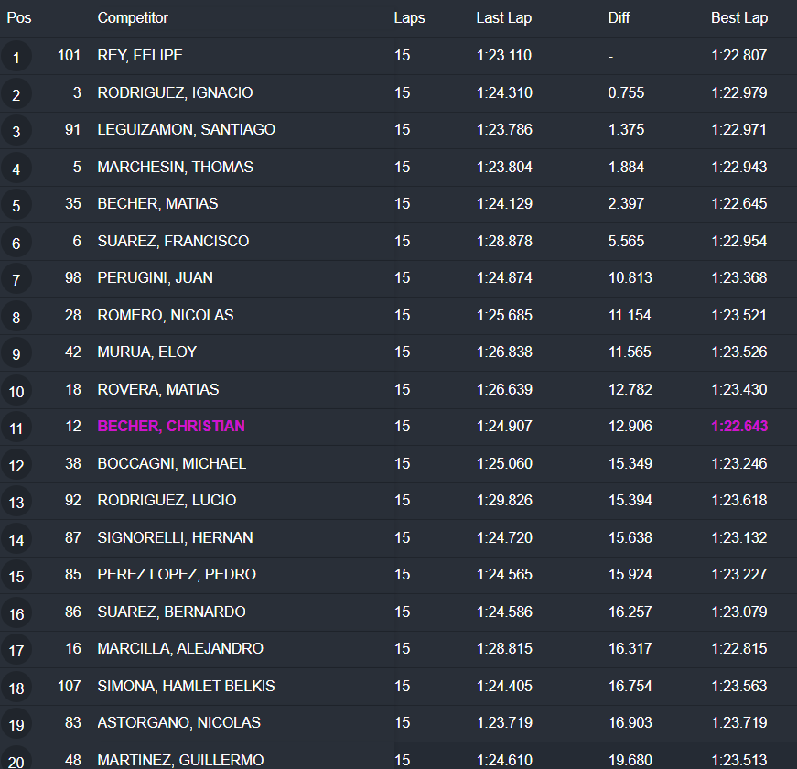This screenshot has height=769, width=797.
Task: Click the Diff column header
Action: (619, 18)
